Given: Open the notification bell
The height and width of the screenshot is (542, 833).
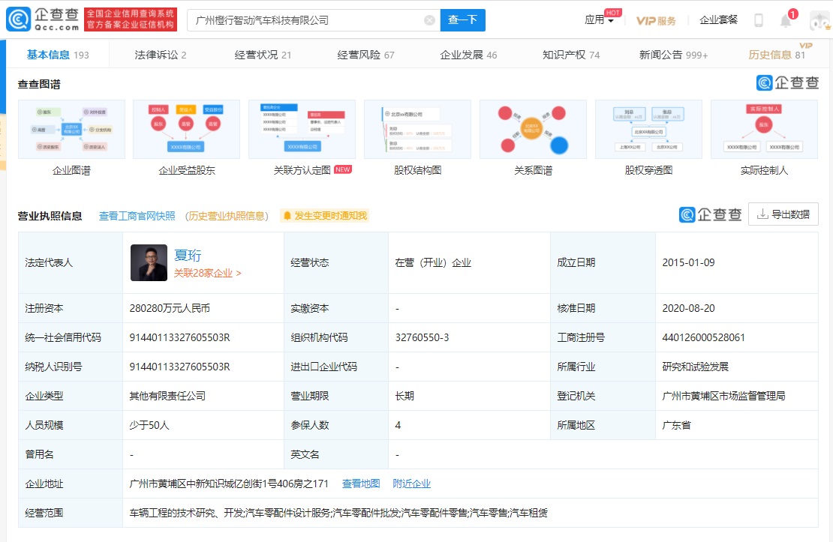Looking at the screenshot, I should click(x=786, y=20).
